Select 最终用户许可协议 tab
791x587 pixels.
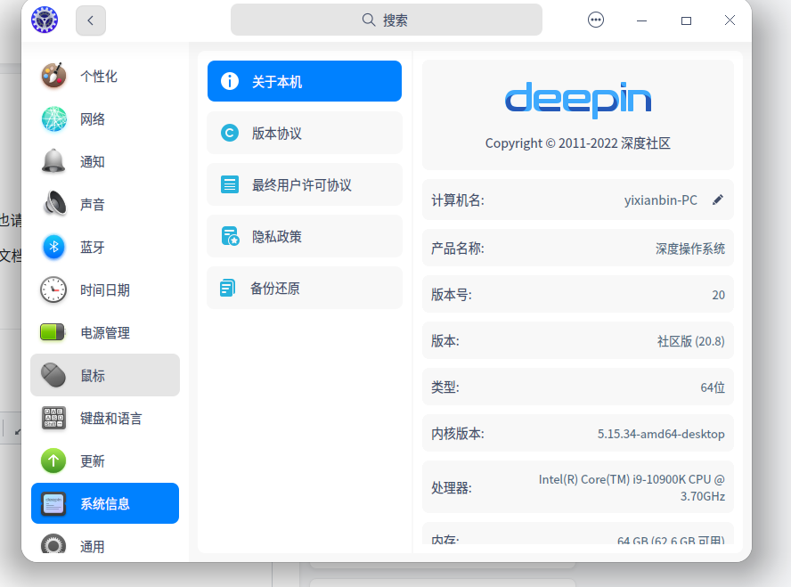coord(305,184)
